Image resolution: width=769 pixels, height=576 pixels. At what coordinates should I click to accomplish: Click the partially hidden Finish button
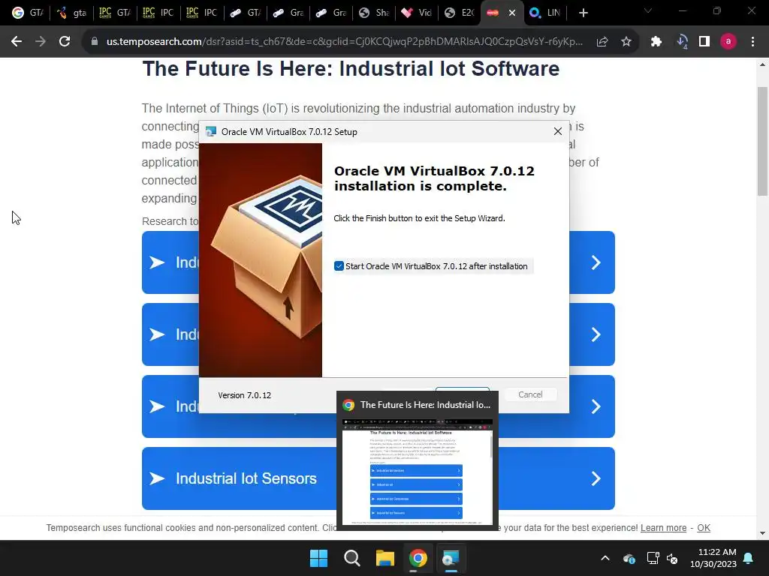pyautogui.click(x=463, y=389)
